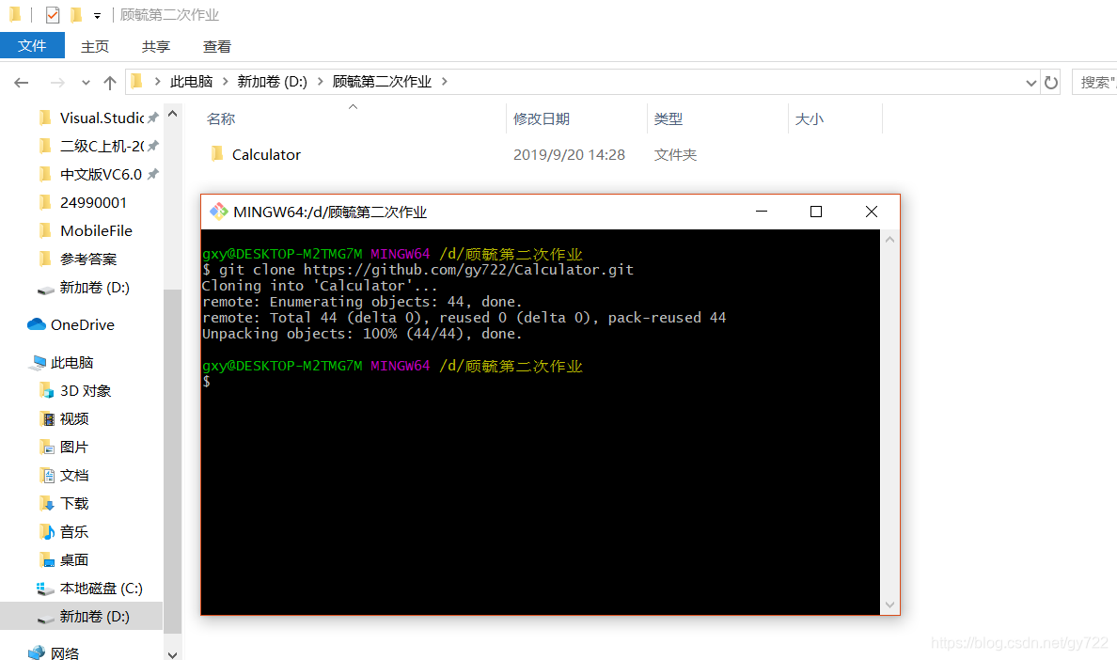Click the search box 搜索
The image size is (1117, 660).
point(1094,82)
